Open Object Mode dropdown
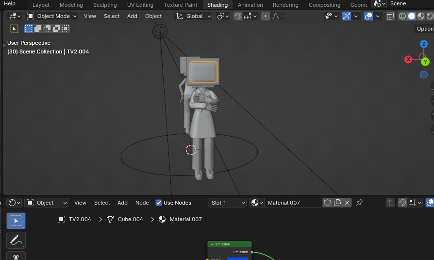 [51, 16]
